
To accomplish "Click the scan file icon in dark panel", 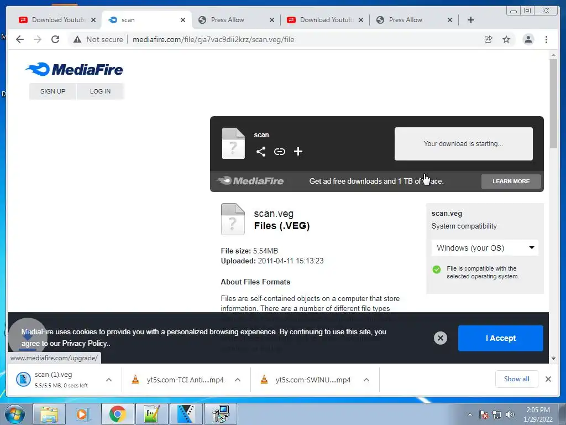I will click(x=233, y=143).
